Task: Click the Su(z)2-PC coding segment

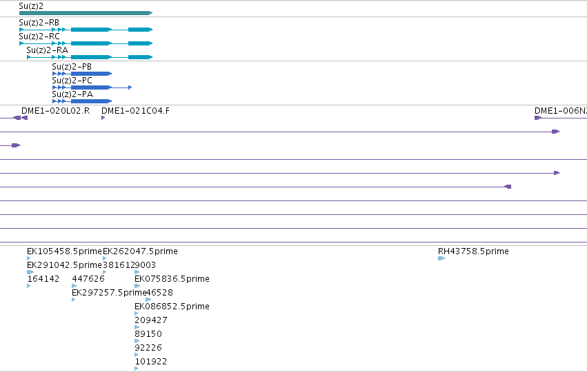Action: coord(92,87)
